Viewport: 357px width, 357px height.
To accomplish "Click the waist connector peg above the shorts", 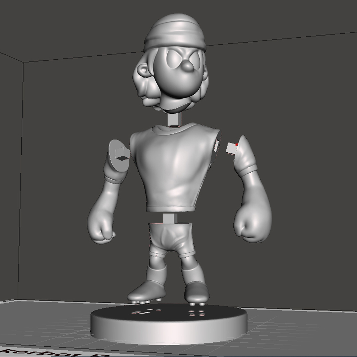I will click(x=170, y=218).
